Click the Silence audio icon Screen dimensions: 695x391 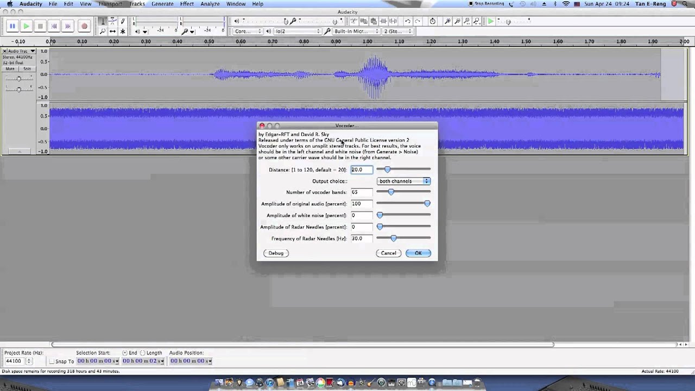coord(393,21)
